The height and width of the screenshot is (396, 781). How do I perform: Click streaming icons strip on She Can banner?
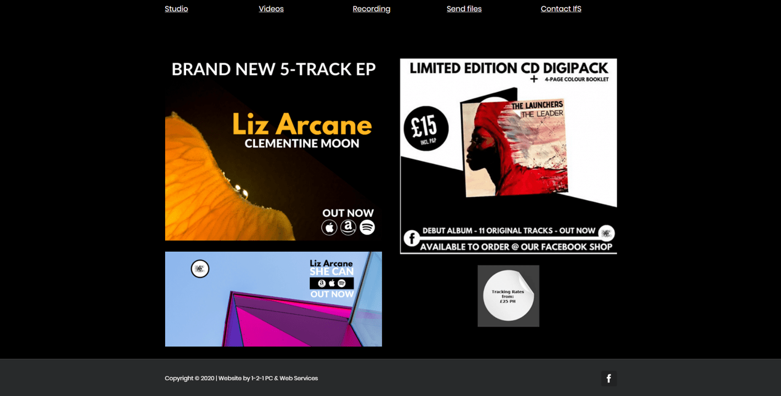click(x=331, y=283)
